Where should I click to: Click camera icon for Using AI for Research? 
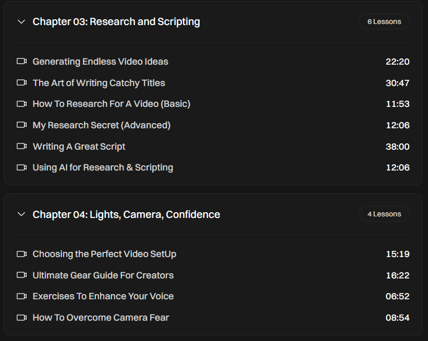pyautogui.click(x=21, y=167)
